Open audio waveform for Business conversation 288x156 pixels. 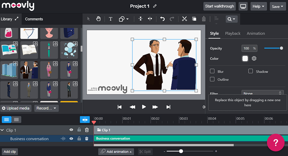pyautogui.click(x=63, y=139)
